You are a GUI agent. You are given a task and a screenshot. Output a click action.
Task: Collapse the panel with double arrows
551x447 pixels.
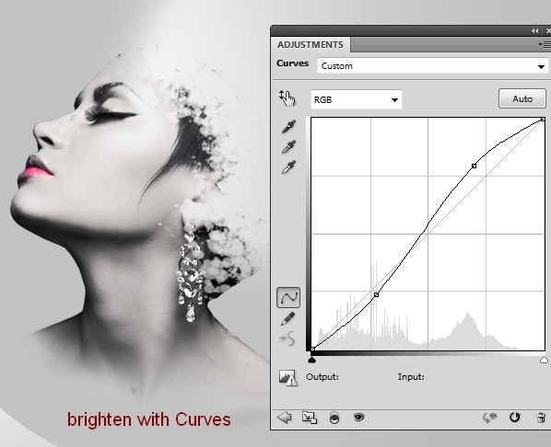[534, 31]
